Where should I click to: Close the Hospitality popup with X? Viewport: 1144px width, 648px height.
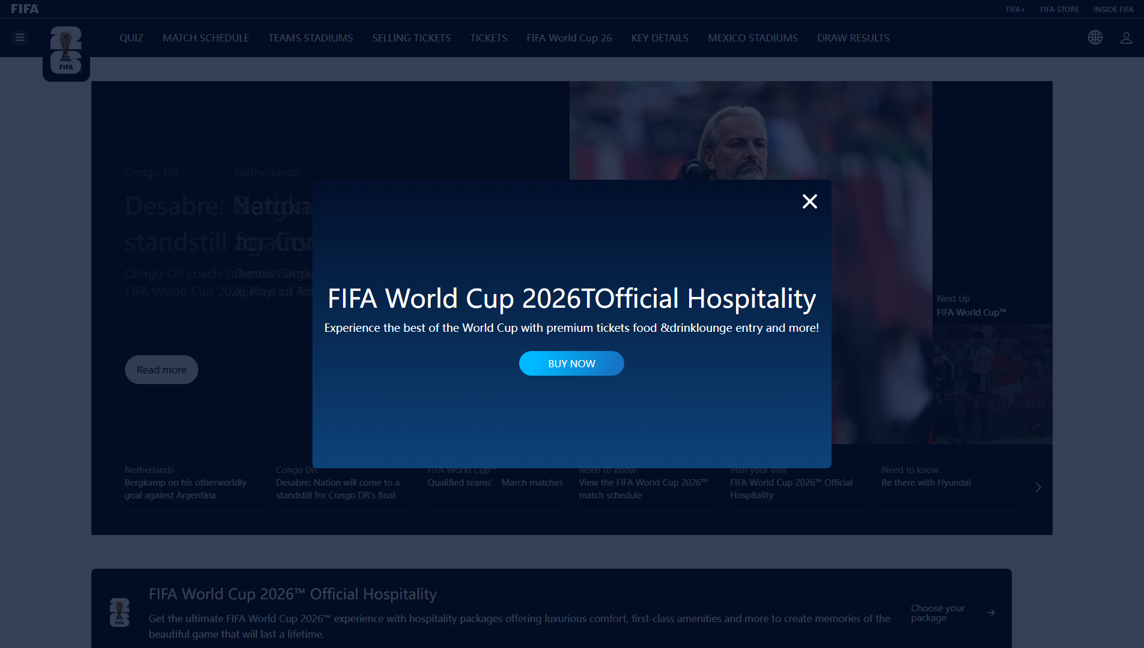[x=810, y=201]
